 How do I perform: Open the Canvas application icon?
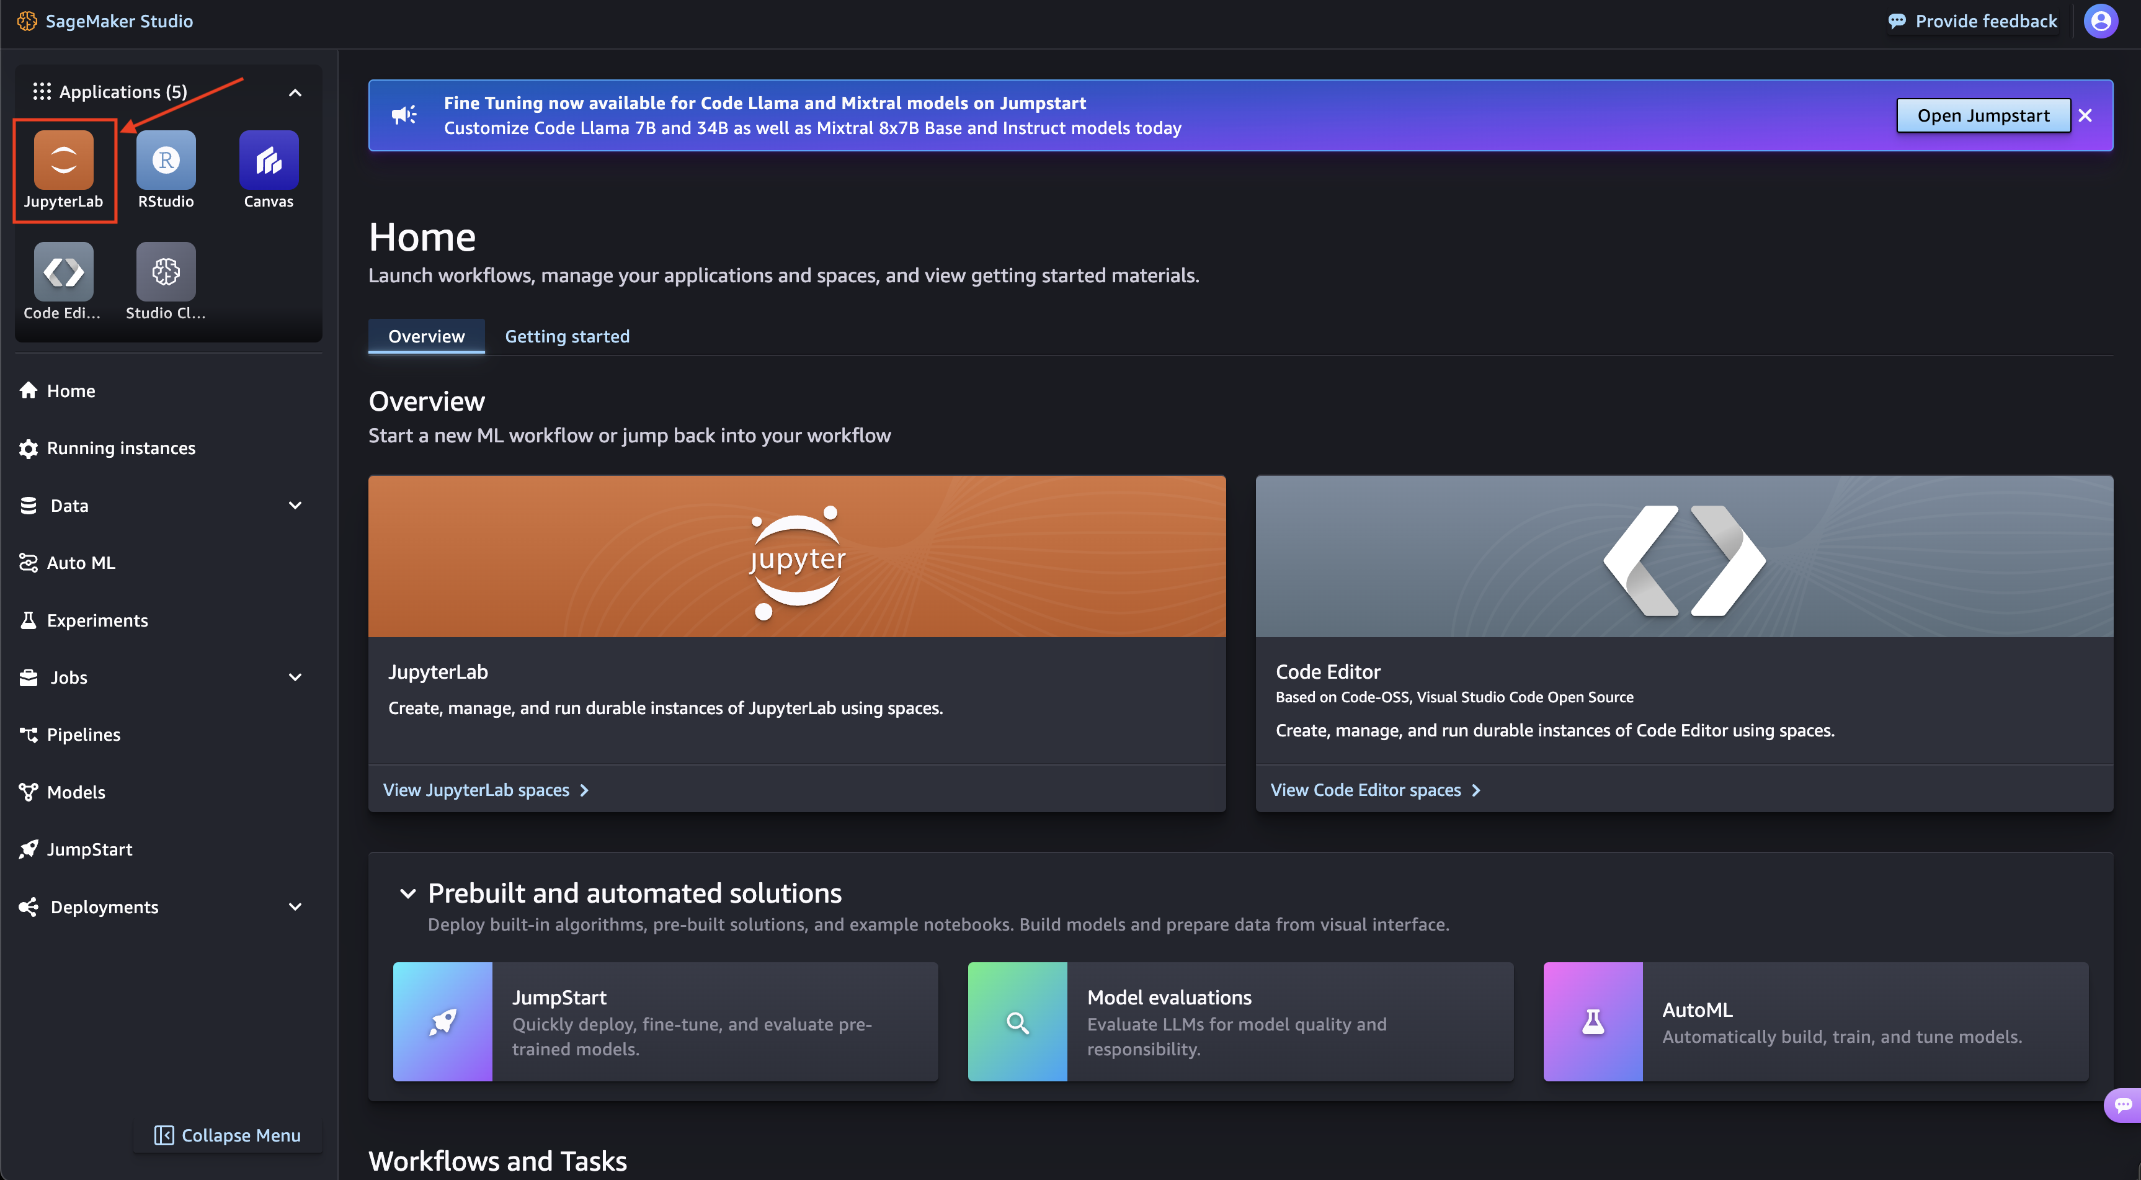(x=269, y=159)
